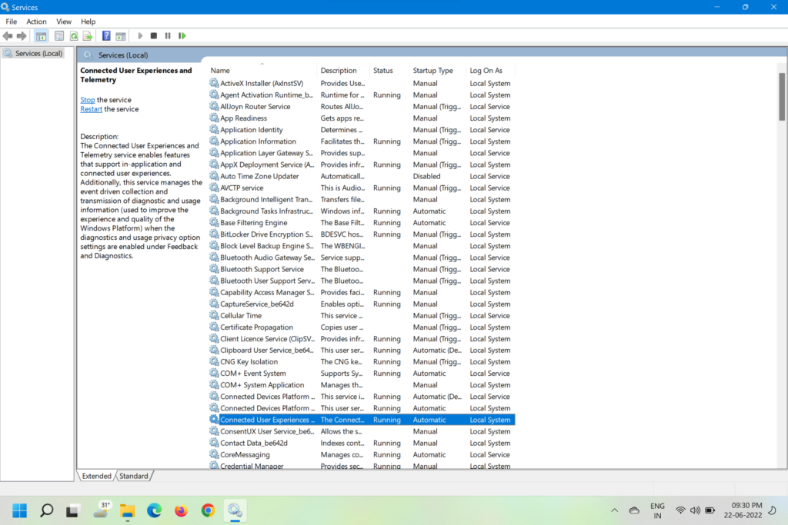
Task: Sort services by Startup Type column
Action: 432,71
